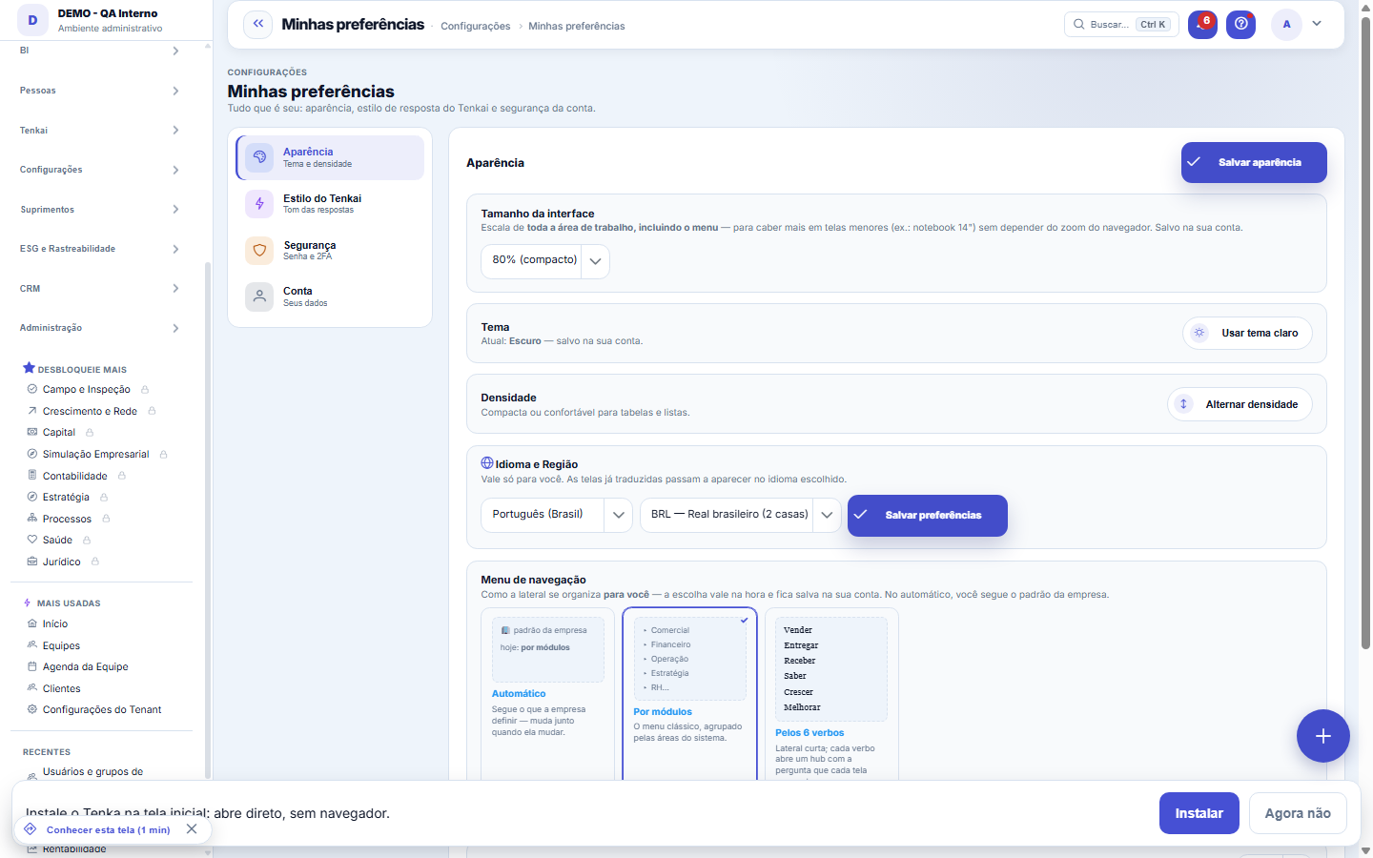
Task: Open the 80% (compacto) interface size dropdown
Action: tap(545, 261)
